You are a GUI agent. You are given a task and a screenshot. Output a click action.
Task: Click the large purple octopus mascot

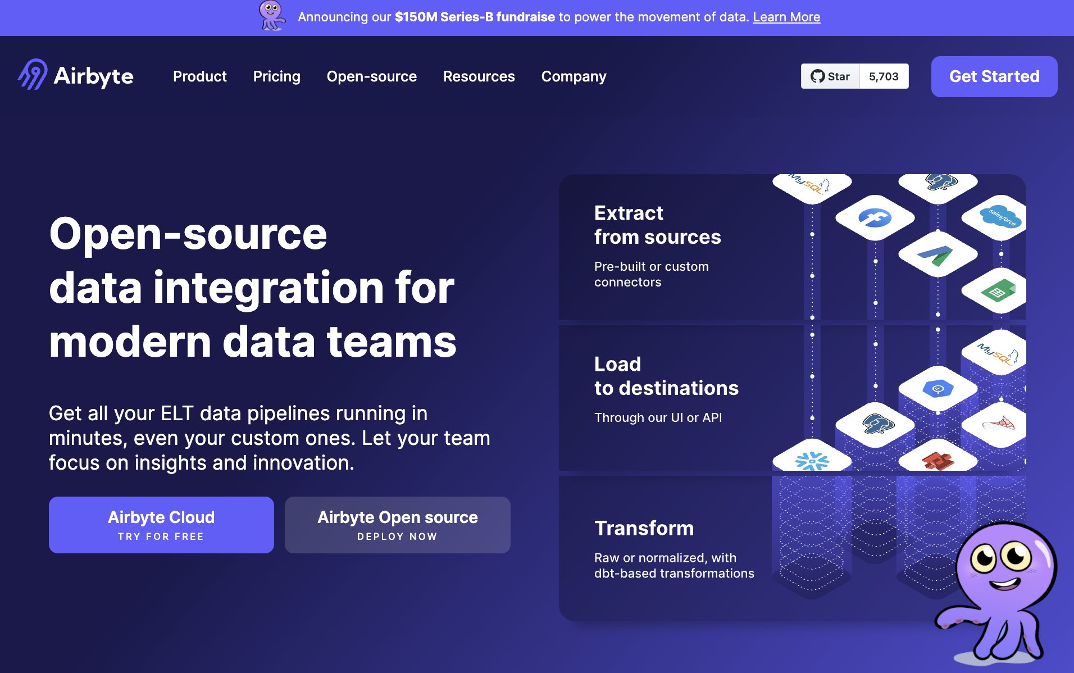(997, 593)
